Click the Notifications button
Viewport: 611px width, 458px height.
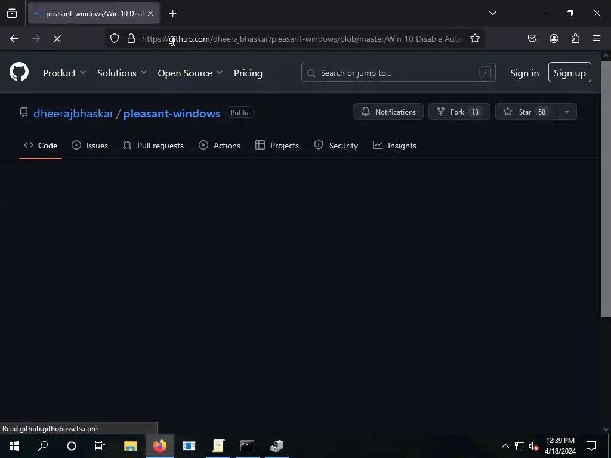point(388,112)
